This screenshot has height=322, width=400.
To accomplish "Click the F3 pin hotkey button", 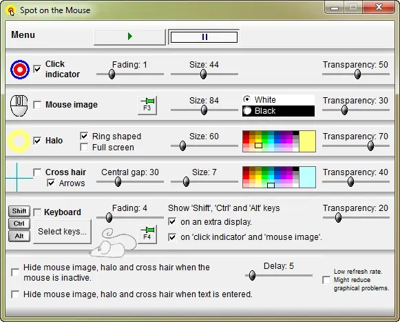I will (x=147, y=105).
